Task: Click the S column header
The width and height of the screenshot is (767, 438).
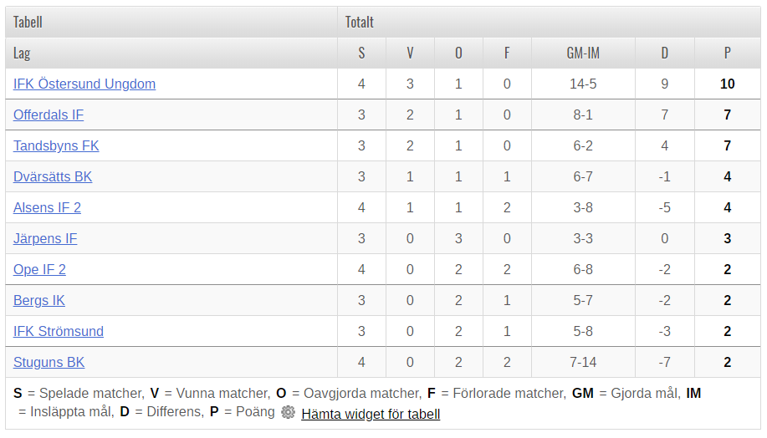Action: click(x=361, y=53)
